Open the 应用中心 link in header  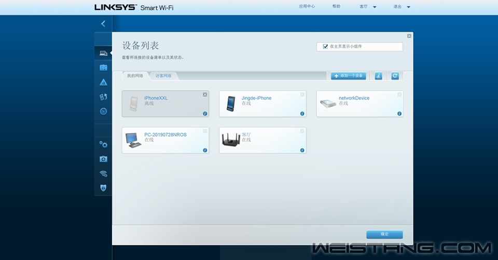(307, 7)
